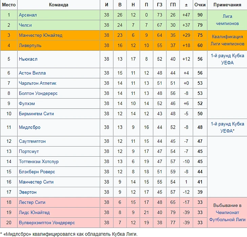Open Чарльтон Атлетик team page

pos(38,83)
